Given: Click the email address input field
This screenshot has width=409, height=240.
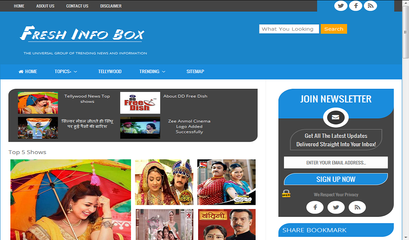Looking at the screenshot, I should [x=336, y=162].
